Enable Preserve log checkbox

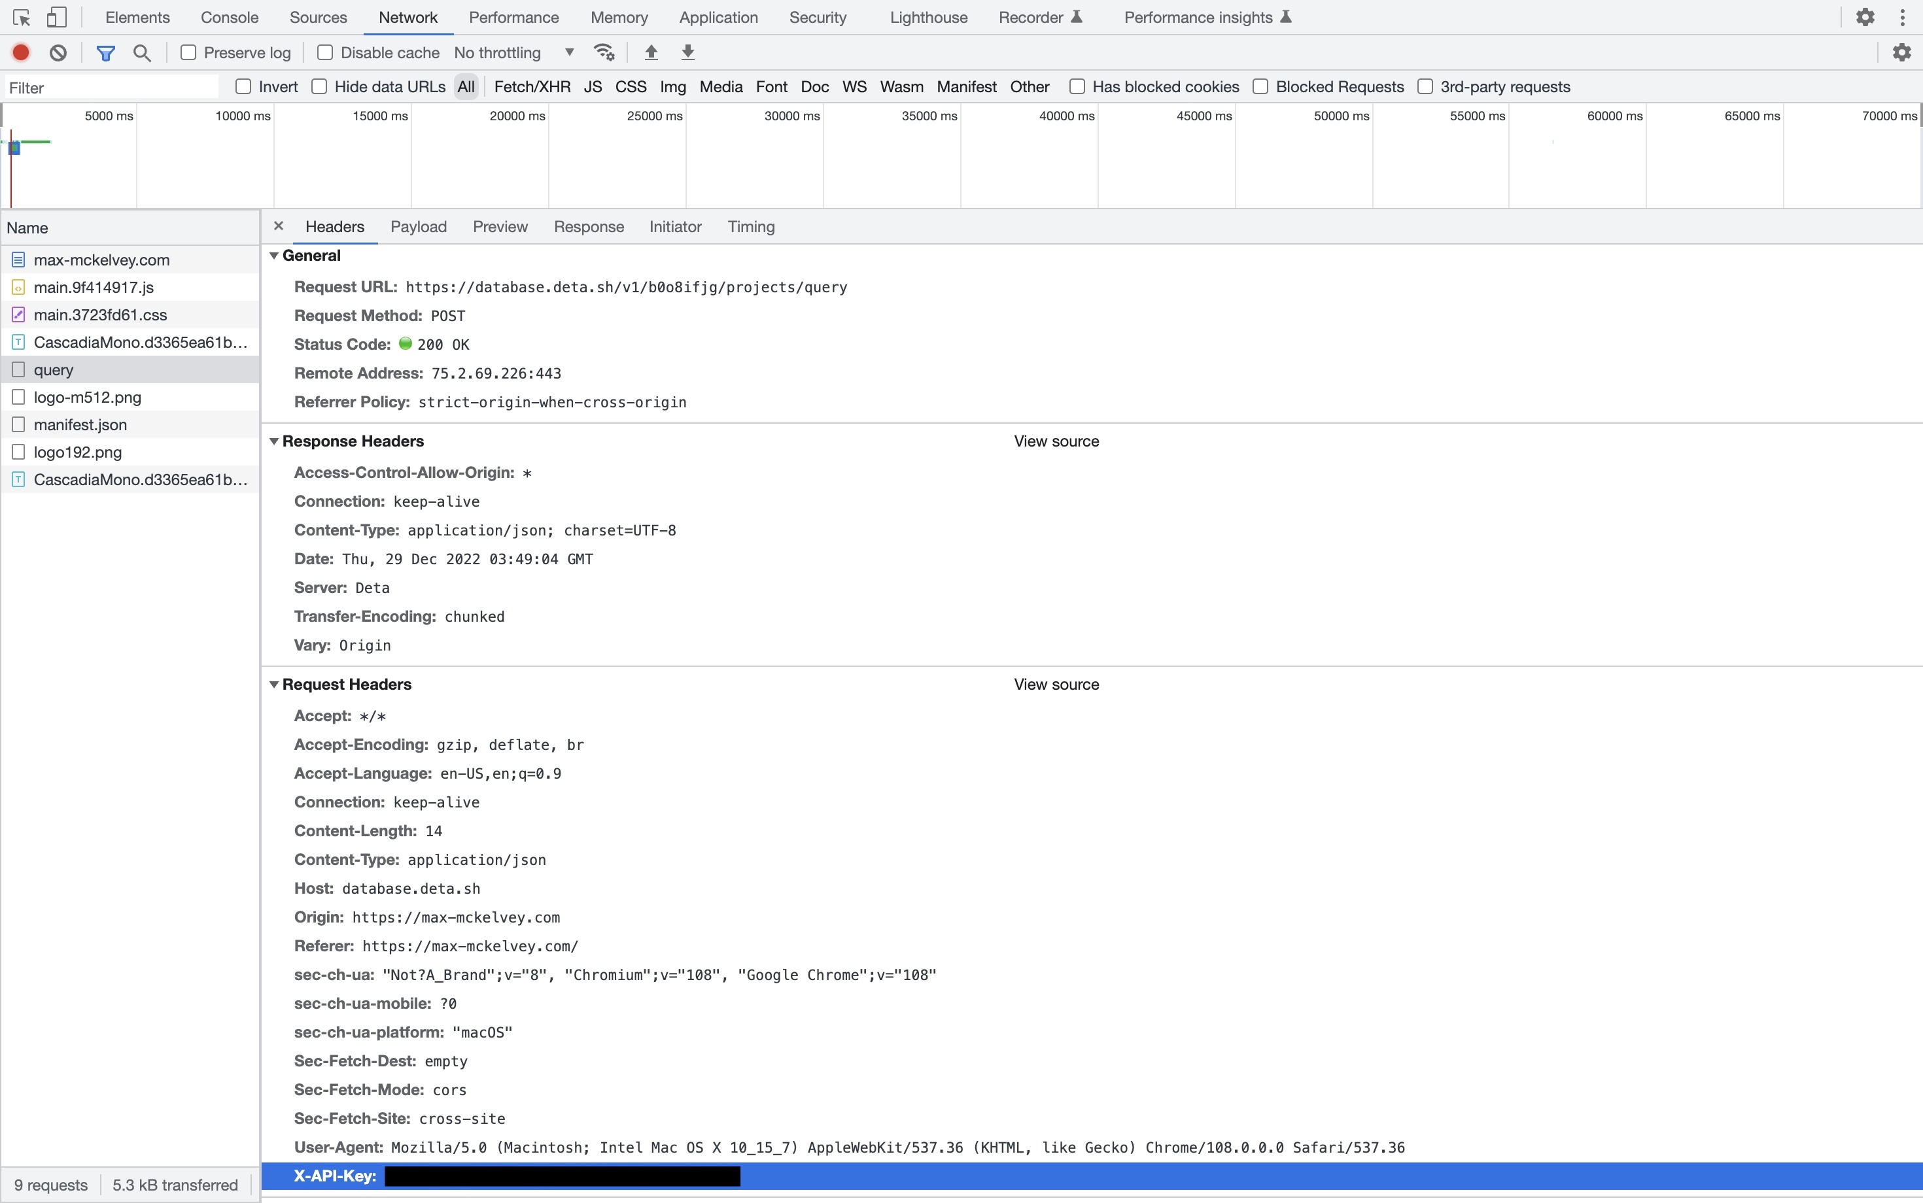point(188,52)
